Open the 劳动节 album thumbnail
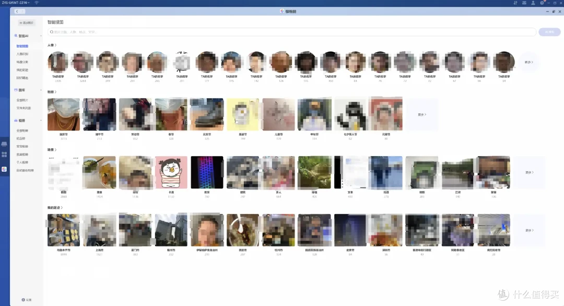This screenshot has width=564, height=306. tap(135, 114)
